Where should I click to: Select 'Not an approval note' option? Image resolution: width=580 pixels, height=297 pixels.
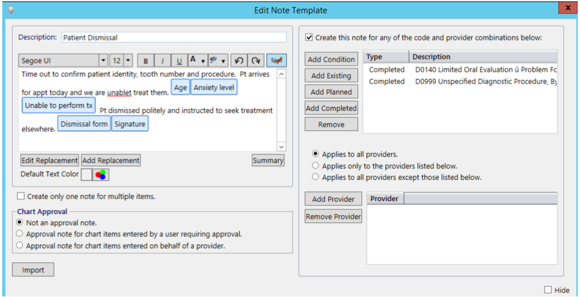coord(20,223)
